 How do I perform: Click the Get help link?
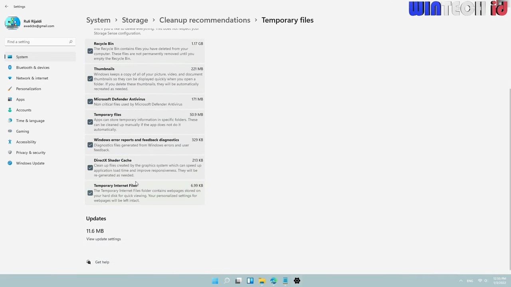[x=102, y=262]
